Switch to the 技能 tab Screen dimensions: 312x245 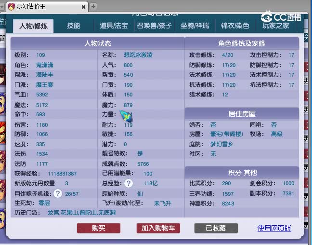[x=73, y=26]
